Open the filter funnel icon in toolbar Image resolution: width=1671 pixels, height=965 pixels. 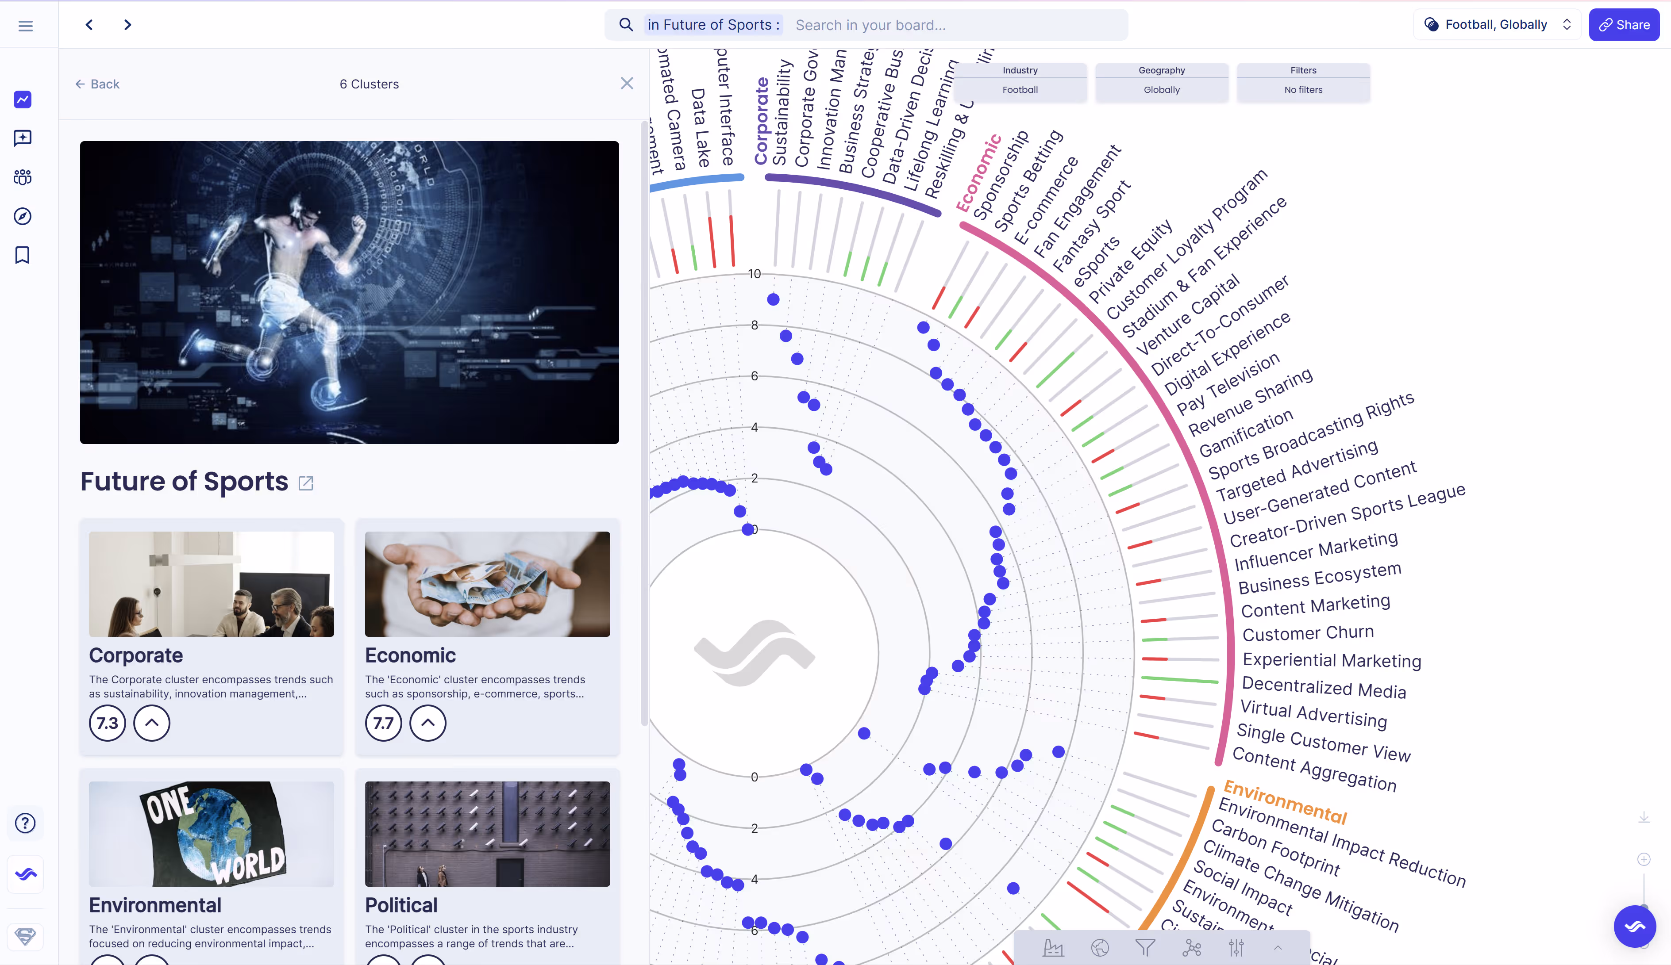1145,948
